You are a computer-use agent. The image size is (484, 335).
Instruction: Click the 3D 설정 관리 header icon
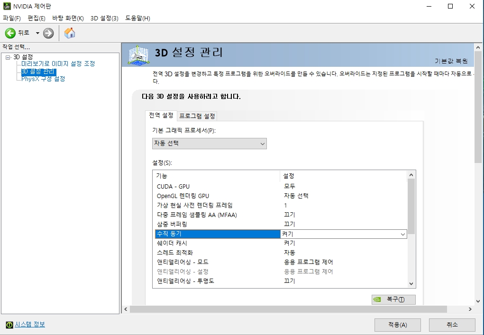[x=138, y=55]
